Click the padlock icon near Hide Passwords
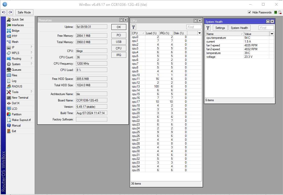 point(280,12)
